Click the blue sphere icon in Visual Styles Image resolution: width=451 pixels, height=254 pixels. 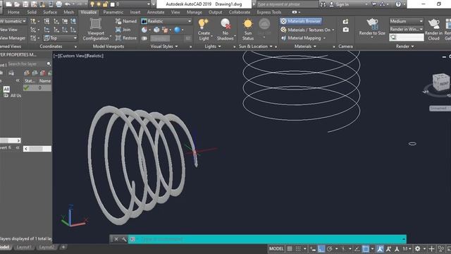[177, 30]
